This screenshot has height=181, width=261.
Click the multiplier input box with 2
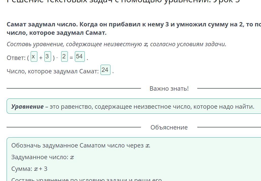(x=64, y=57)
